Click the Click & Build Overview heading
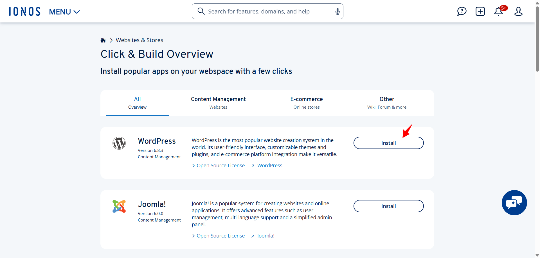The height and width of the screenshot is (258, 540). (x=157, y=54)
